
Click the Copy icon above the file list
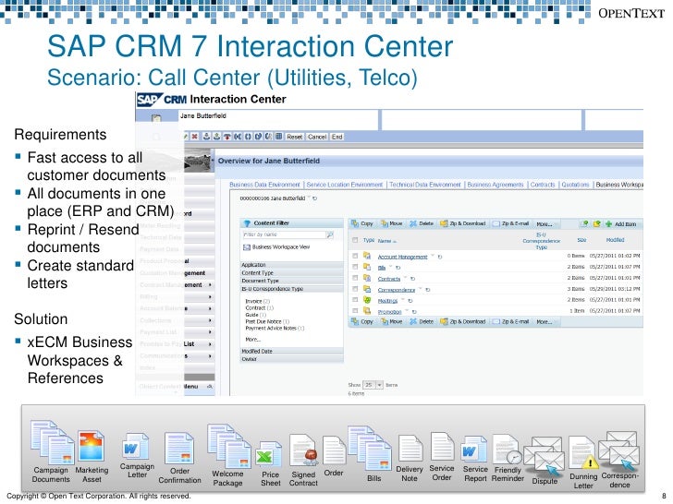click(x=355, y=223)
